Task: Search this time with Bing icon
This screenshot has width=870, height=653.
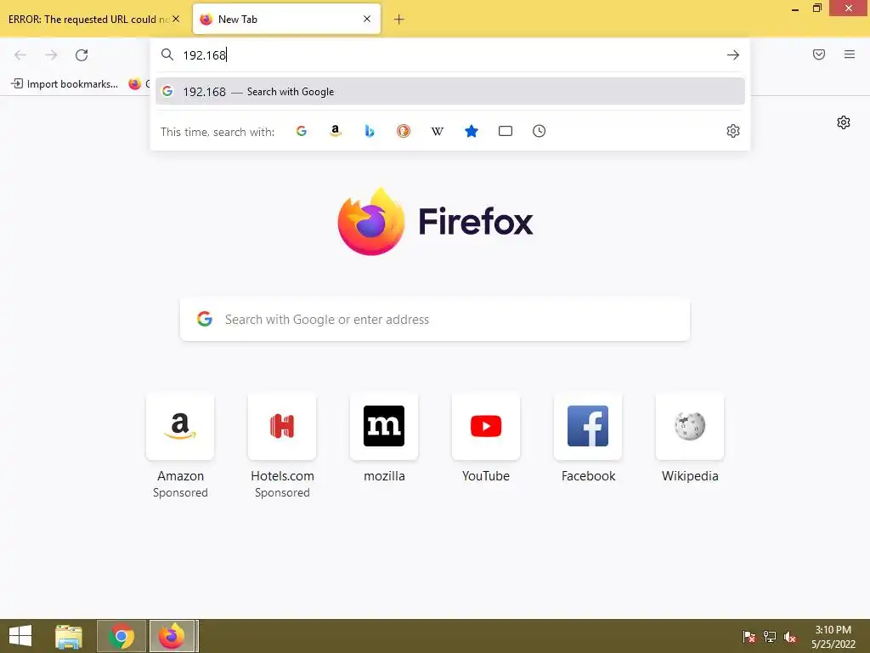Action: [x=370, y=131]
